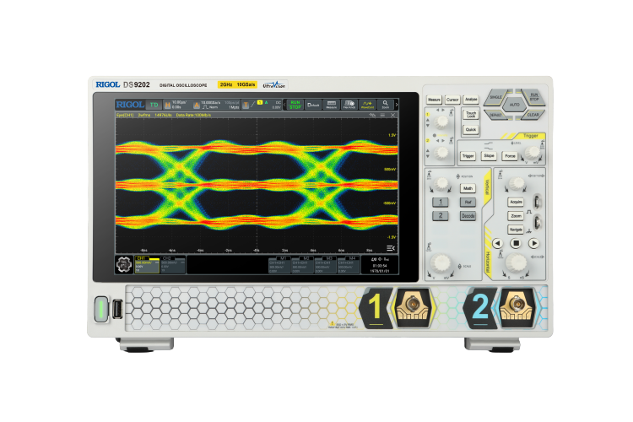
Task: Open the function navigation gear icon
Action: [x=124, y=265]
